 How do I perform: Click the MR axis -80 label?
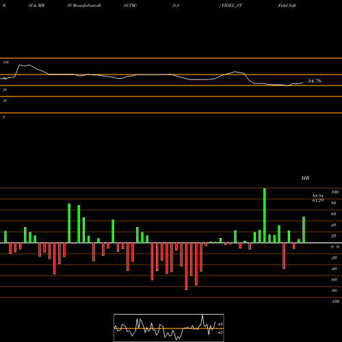(x=334, y=291)
